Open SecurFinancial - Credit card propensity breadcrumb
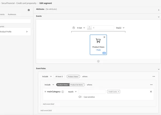161x115 pixels. click(x=19, y=3)
